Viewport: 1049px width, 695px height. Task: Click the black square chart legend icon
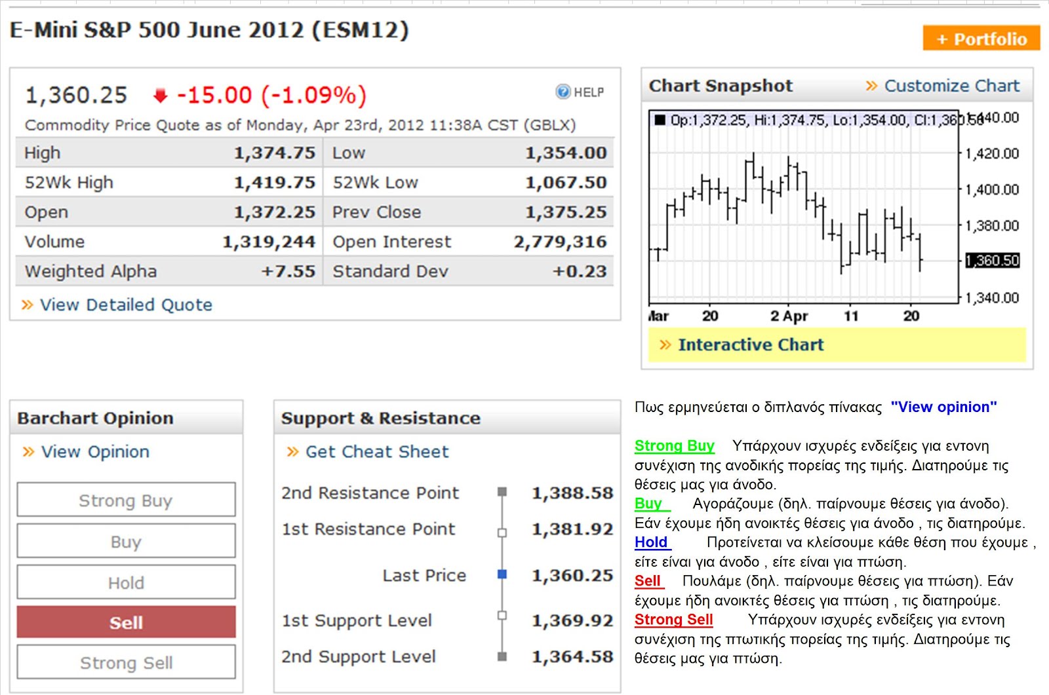click(660, 120)
